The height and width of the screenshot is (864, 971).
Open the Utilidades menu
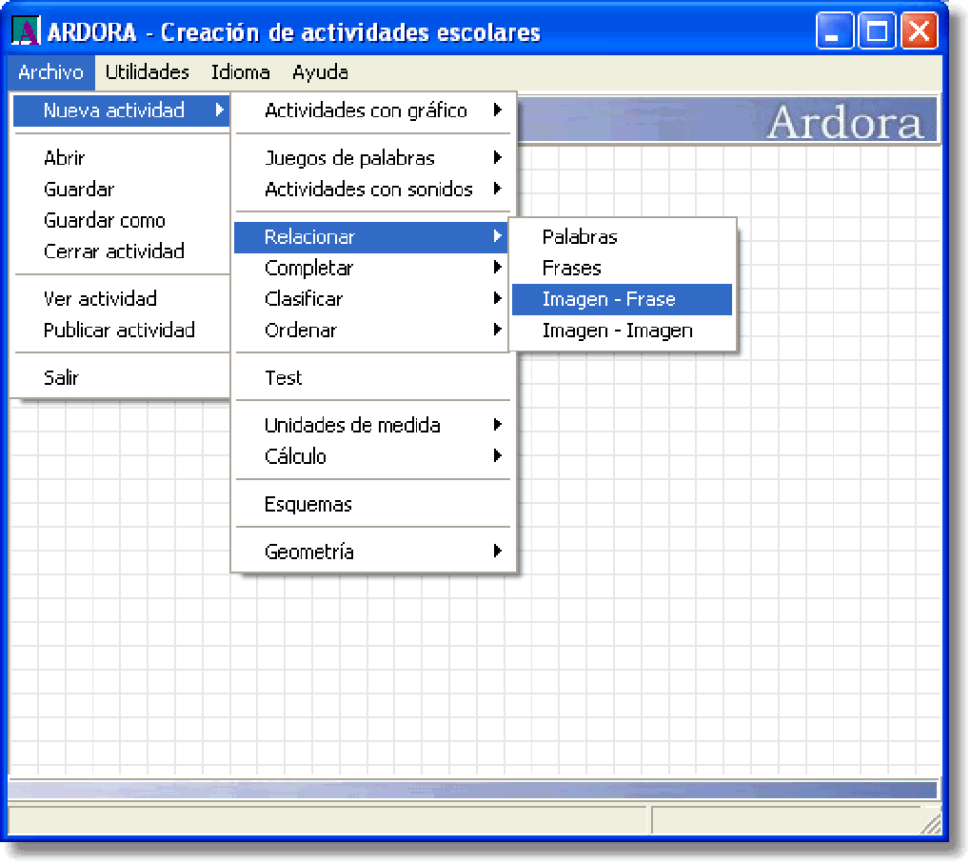(x=147, y=72)
